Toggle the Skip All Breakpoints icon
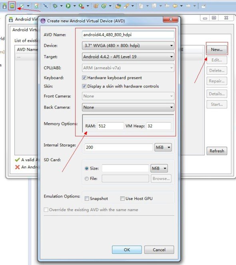Image resolution: width=236 pixels, height=265 pixels. (46, 6)
